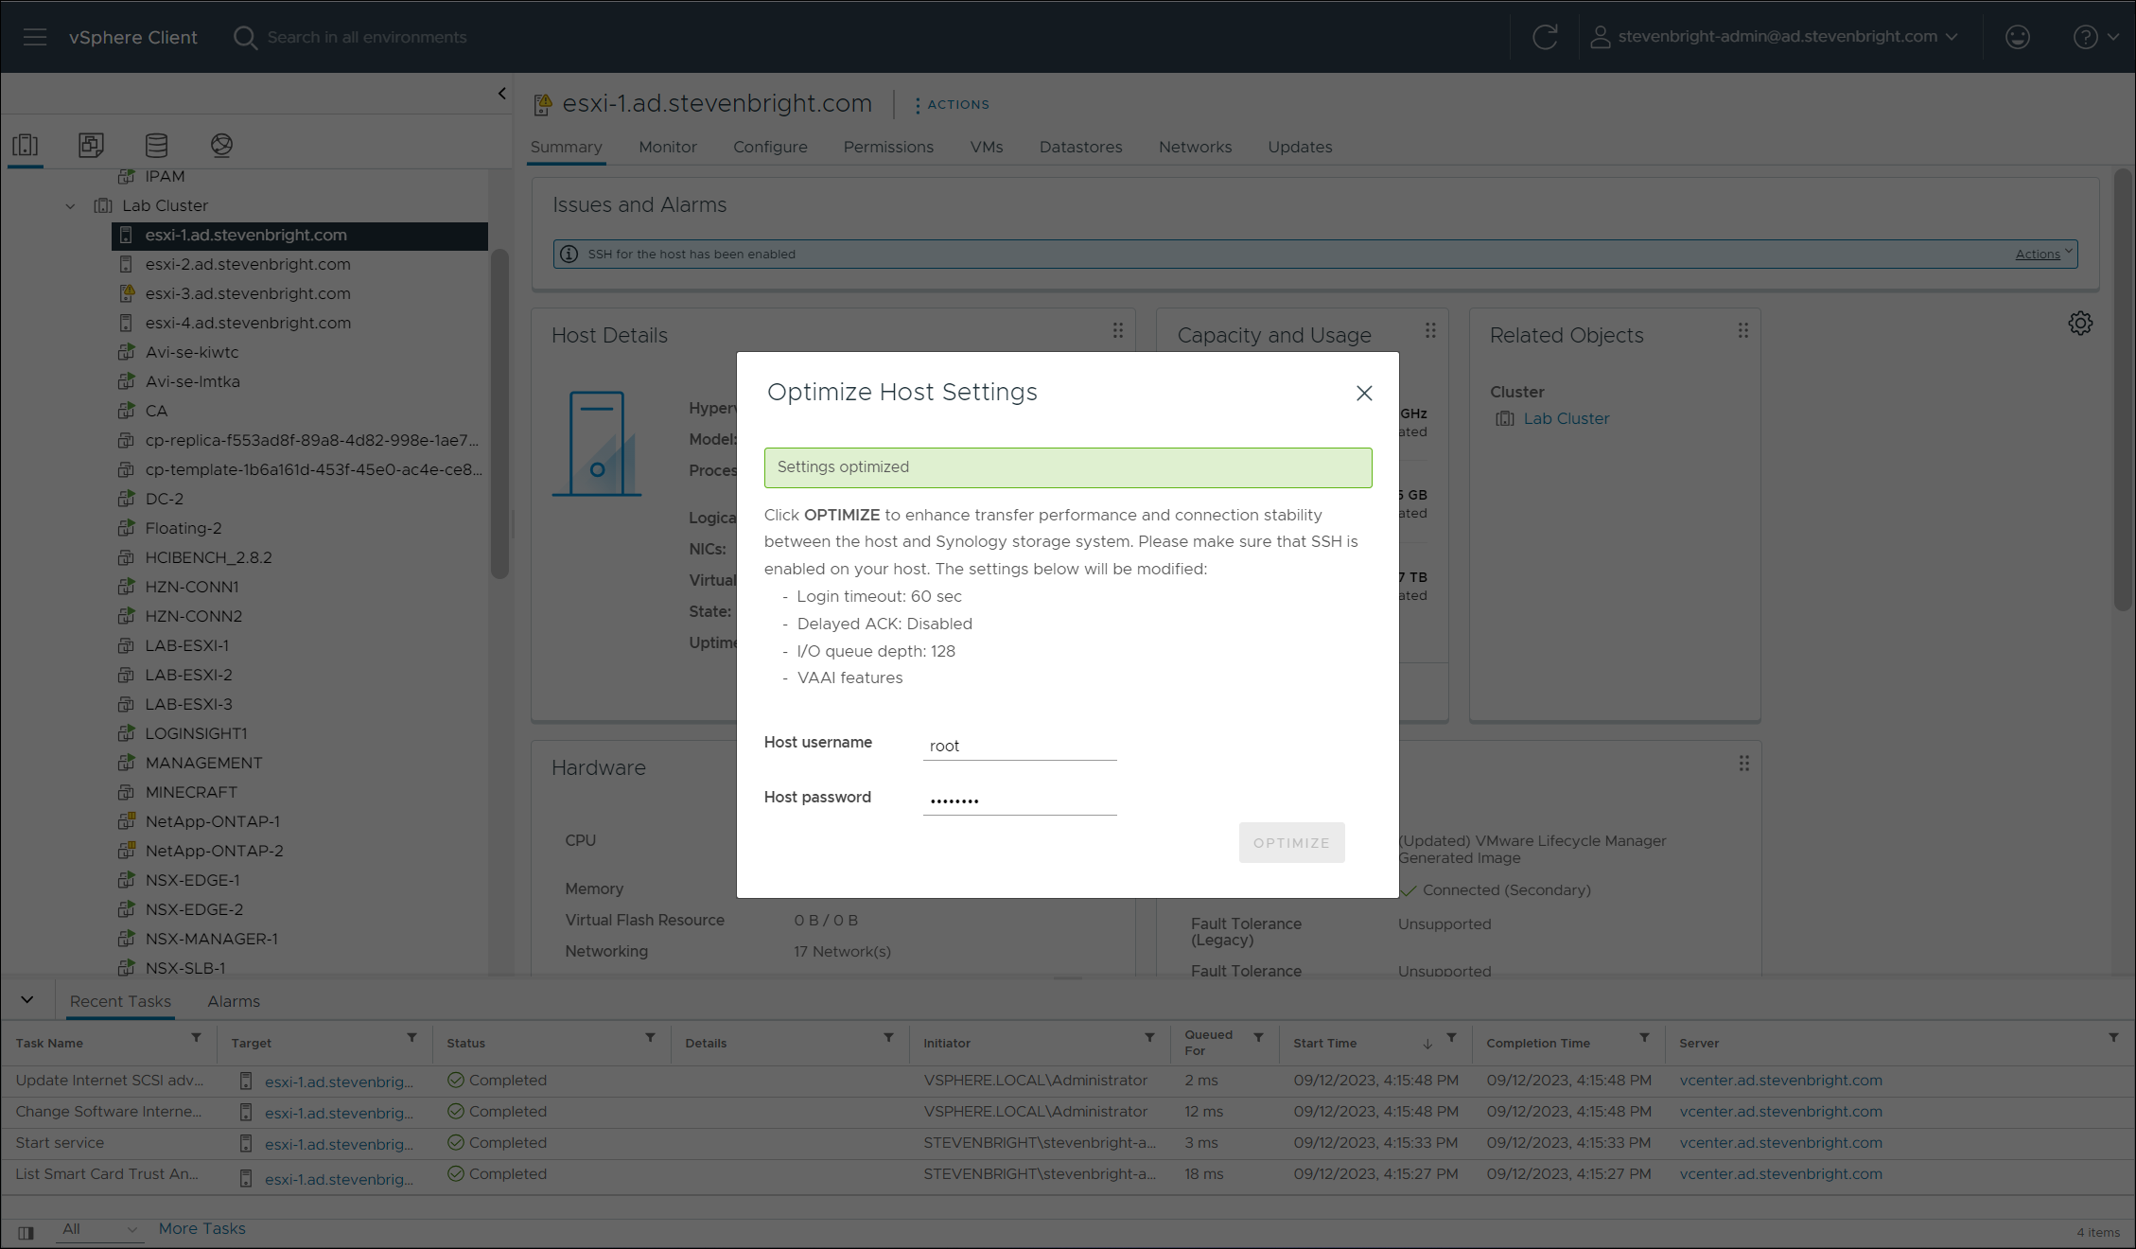
Task: Switch to the Configure tab
Action: point(770,147)
